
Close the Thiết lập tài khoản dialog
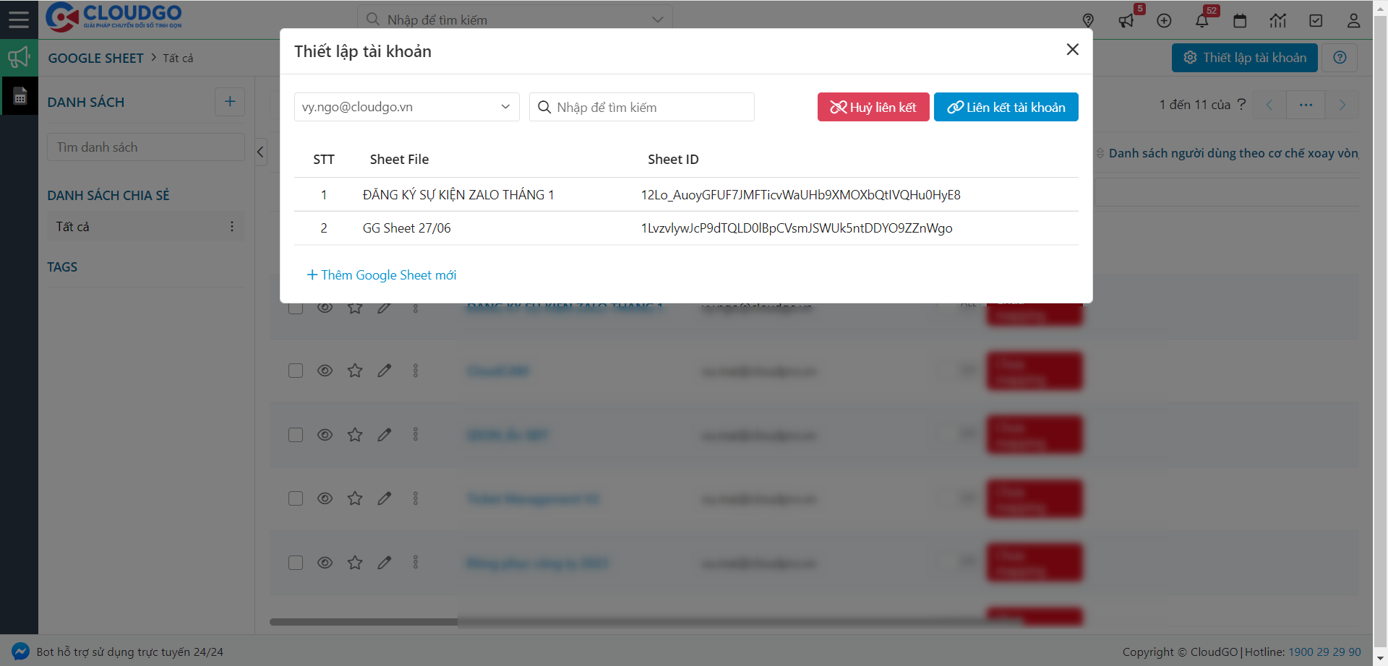point(1072,49)
